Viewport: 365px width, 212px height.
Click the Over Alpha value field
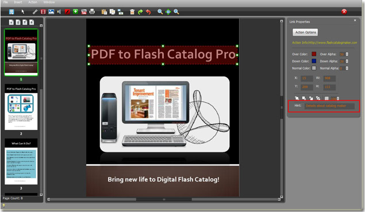pyautogui.click(x=342, y=54)
